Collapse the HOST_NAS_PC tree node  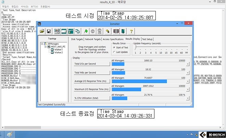point(46,47)
